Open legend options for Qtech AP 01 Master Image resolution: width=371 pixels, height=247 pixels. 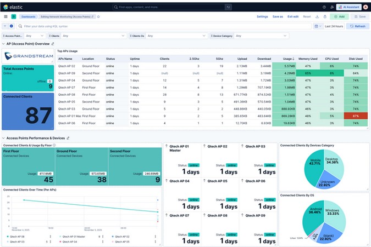[x=103, y=237]
